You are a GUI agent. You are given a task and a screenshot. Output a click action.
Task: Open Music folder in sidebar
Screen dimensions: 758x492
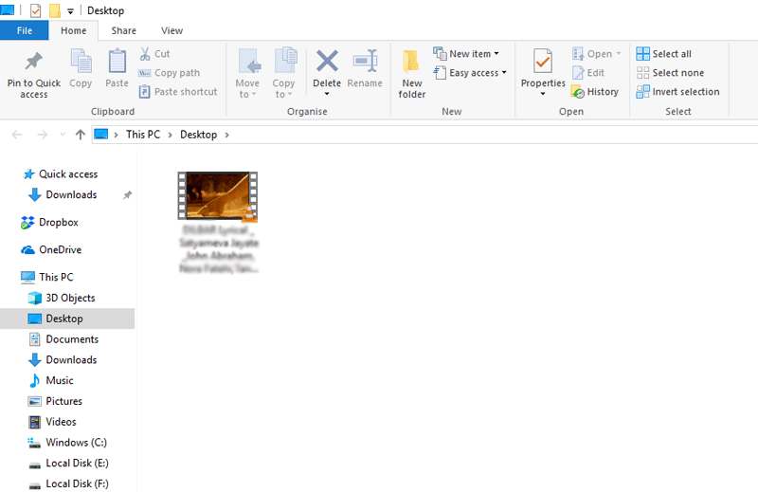51,381
